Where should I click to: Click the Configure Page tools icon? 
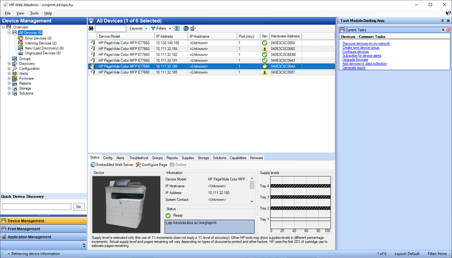click(x=138, y=164)
